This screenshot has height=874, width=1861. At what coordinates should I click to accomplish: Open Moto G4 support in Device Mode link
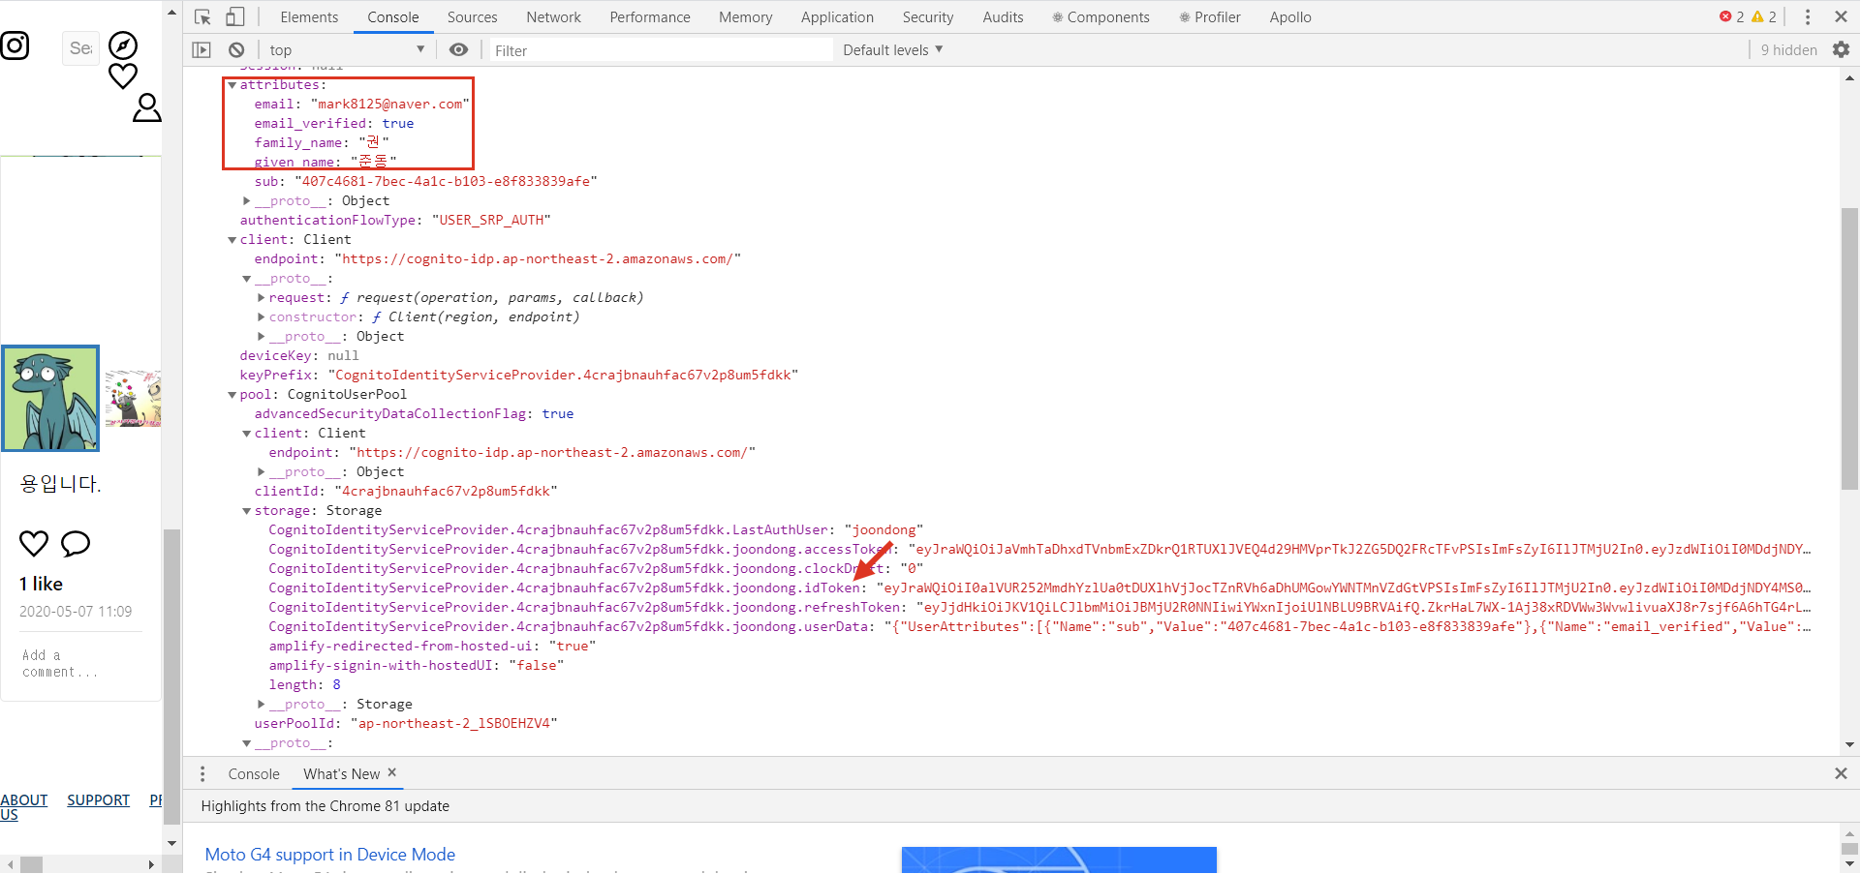pos(330,855)
